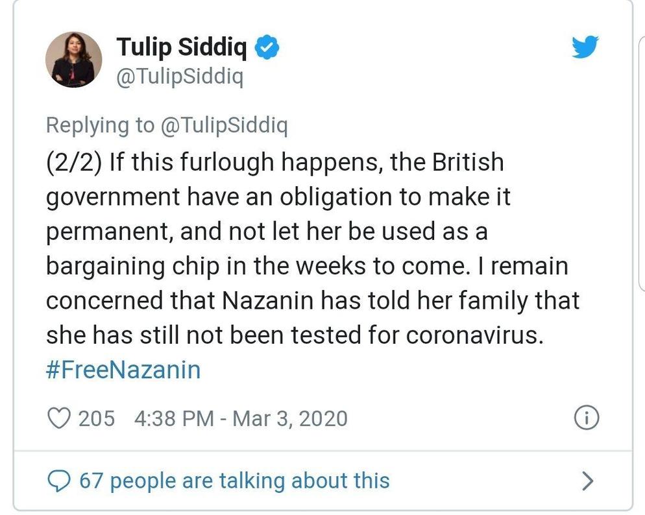Click the speech bubble reply icon

(59, 481)
